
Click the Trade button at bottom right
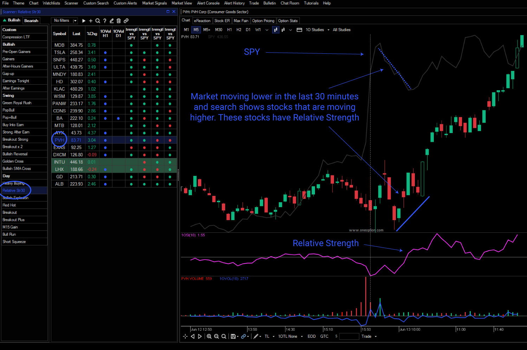(367, 336)
